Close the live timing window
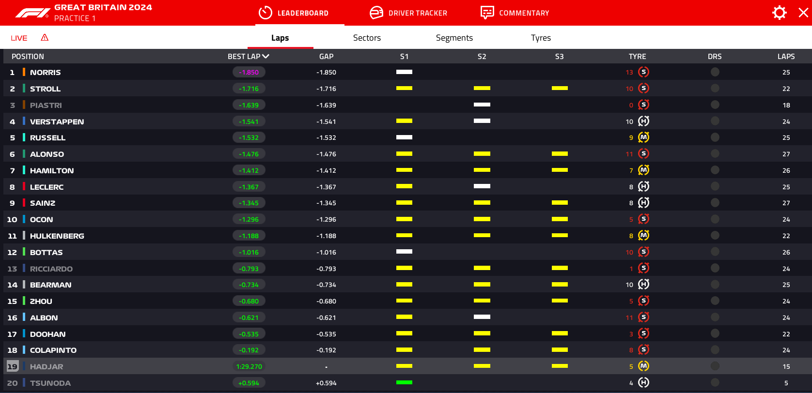 click(x=803, y=13)
